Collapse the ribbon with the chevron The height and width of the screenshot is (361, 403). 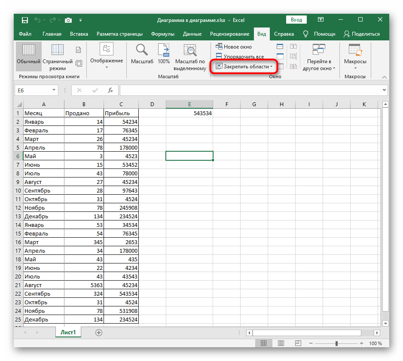coord(384,77)
